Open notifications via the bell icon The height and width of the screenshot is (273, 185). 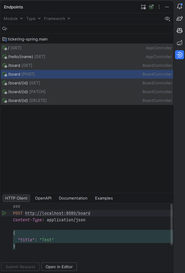tap(179, 7)
